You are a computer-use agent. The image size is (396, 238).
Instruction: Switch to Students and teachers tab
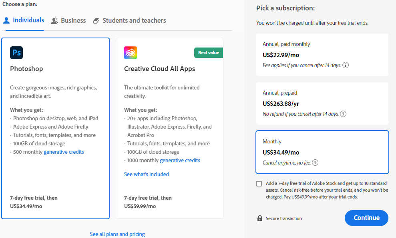[x=129, y=20]
